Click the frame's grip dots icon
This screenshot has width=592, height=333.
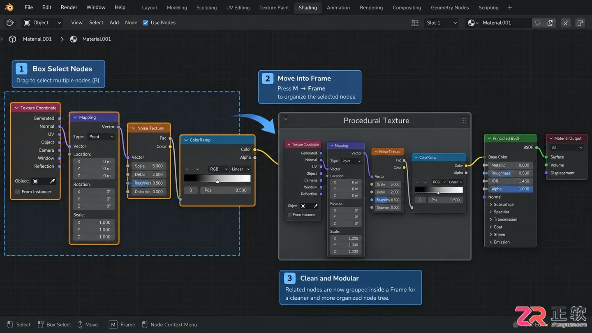pyautogui.click(x=464, y=120)
